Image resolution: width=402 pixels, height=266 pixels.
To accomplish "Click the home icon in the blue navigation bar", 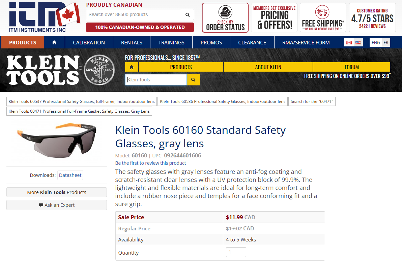I will coord(54,42).
